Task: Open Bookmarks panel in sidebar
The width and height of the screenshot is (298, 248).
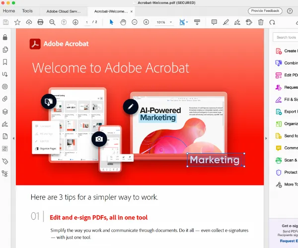Action: 5,62
